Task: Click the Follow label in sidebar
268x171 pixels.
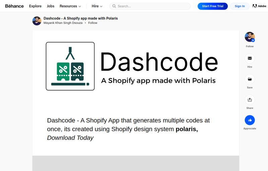Action: coord(250,46)
